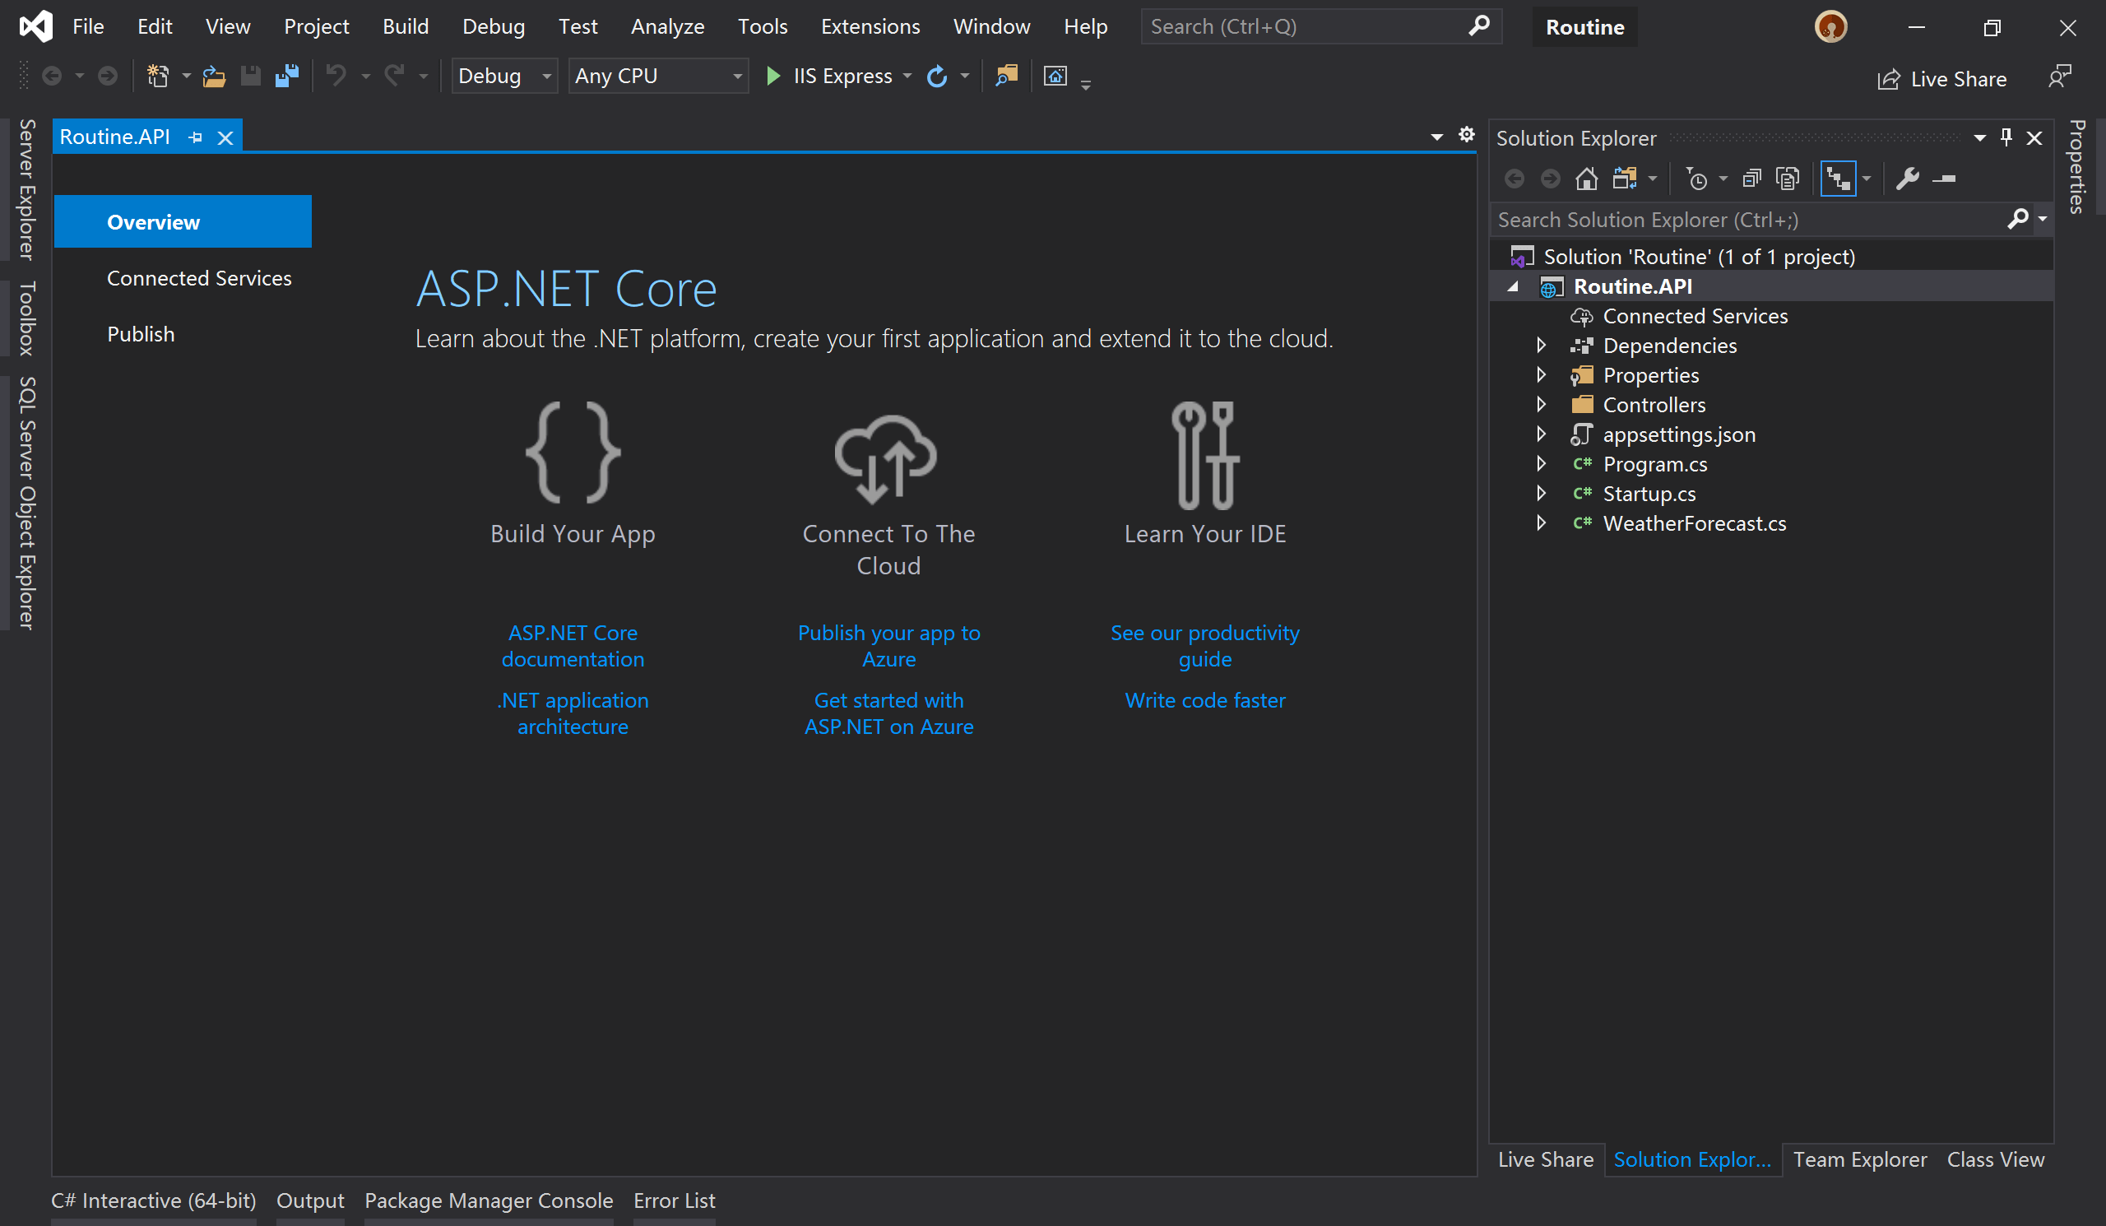The width and height of the screenshot is (2106, 1226).
Task: Click the Live Share button
Action: click(1942, 78)
